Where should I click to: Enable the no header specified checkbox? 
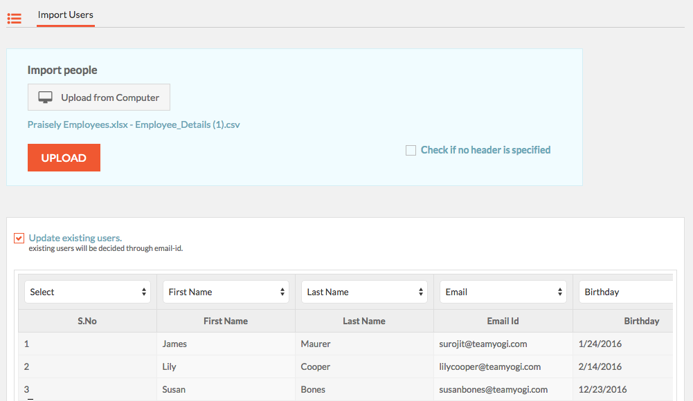(x=411, y=151)
